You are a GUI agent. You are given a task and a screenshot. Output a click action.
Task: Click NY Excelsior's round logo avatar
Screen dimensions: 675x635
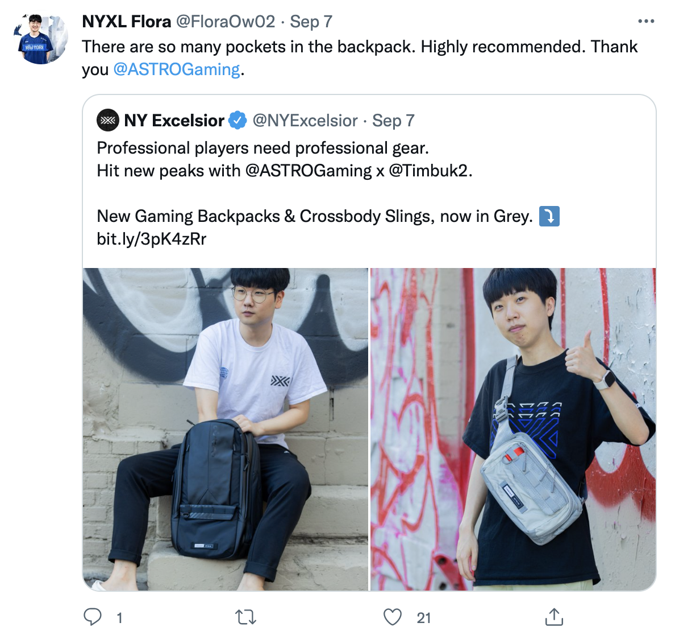point(107,120)
